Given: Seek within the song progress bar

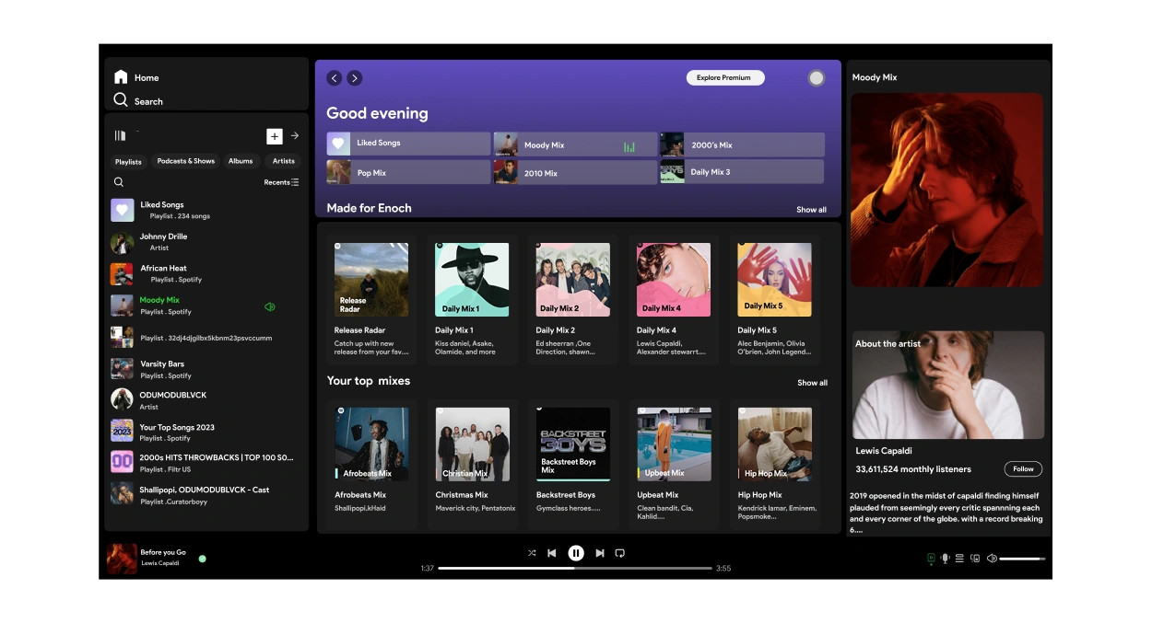Looking at the screenshot, I should tap(575, 568).
